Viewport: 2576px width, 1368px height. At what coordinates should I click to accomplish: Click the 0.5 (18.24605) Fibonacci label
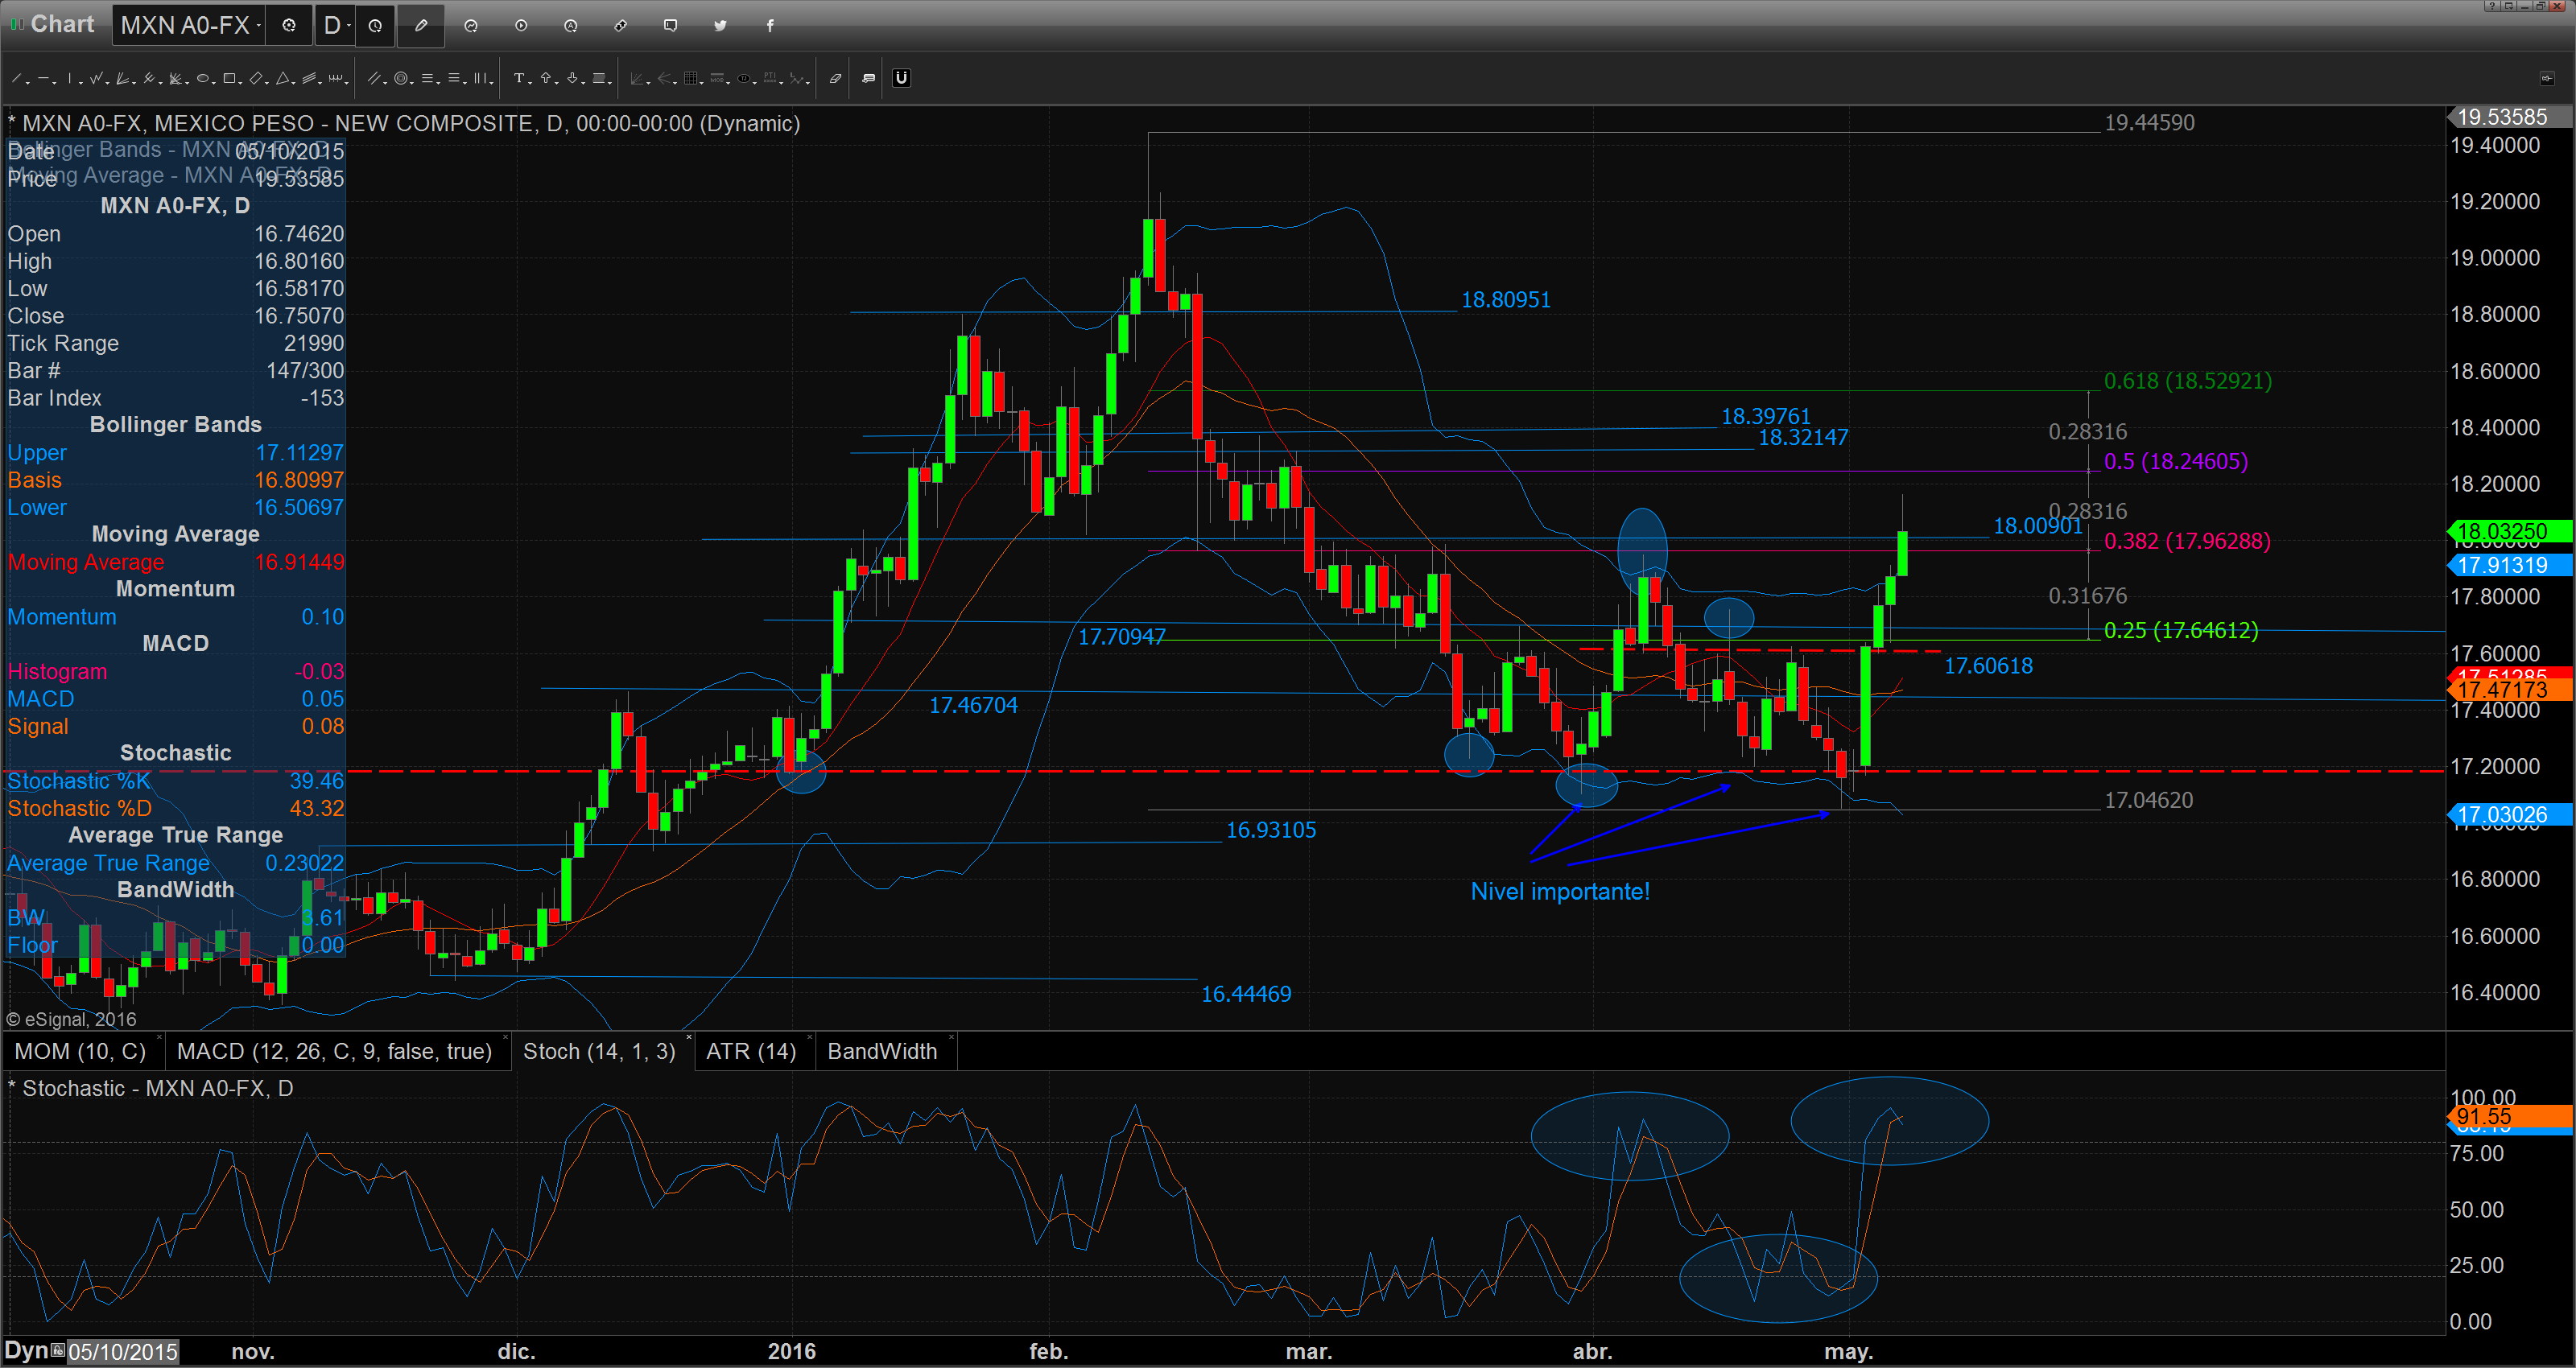coord(2176,461)
